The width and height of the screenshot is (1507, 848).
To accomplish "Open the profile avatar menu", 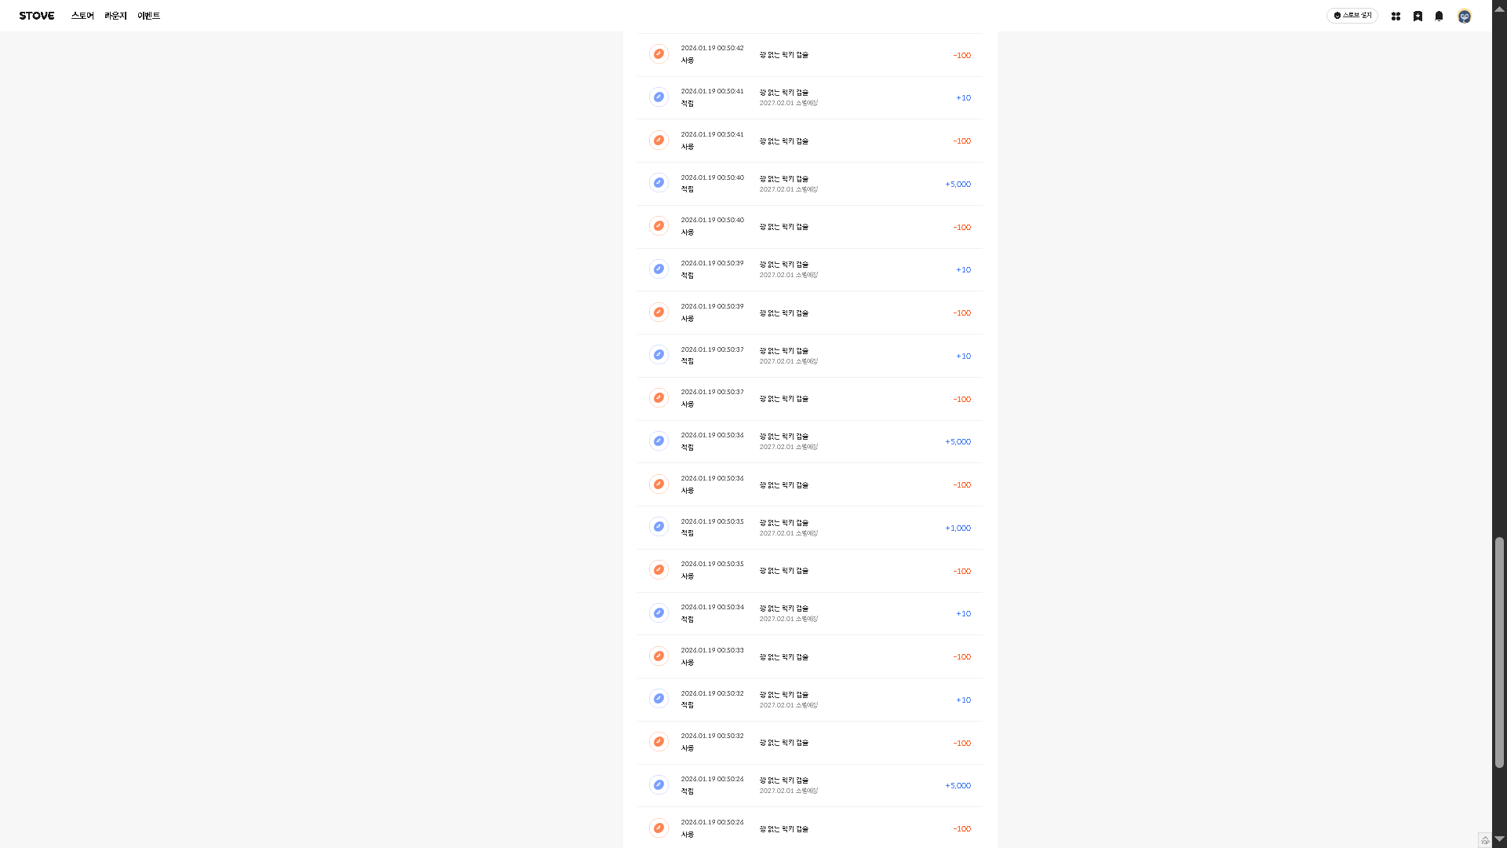I will pyautogui.click(x=1464, y=16).
